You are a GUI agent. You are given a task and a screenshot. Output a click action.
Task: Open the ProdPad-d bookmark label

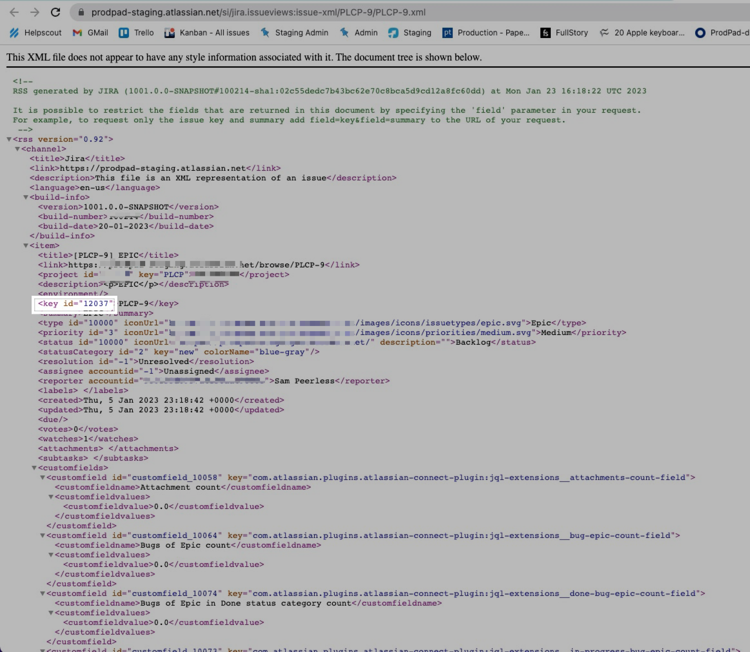pos(730,32)
